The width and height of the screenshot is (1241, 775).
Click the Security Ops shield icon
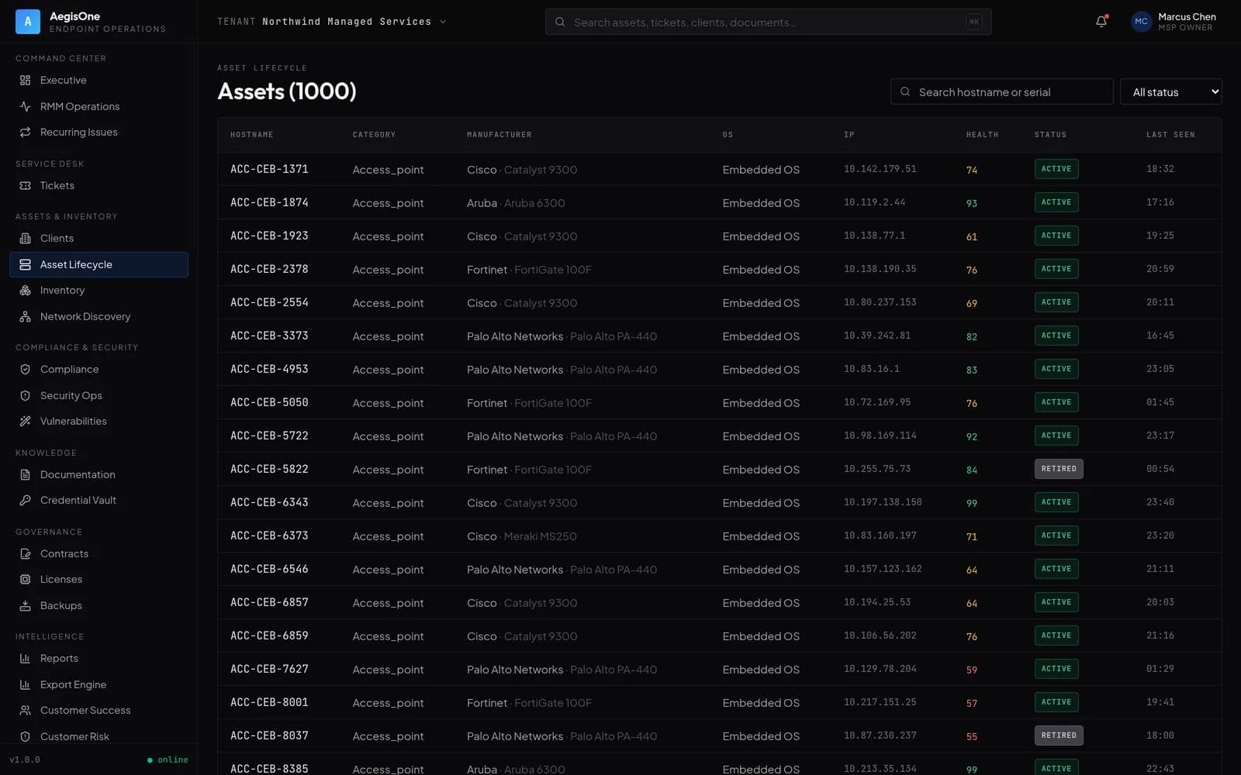click(x=25, y=396)
